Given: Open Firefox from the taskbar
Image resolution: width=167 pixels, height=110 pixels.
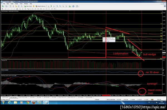Looking at the screenshot, I should coord(34,102).
